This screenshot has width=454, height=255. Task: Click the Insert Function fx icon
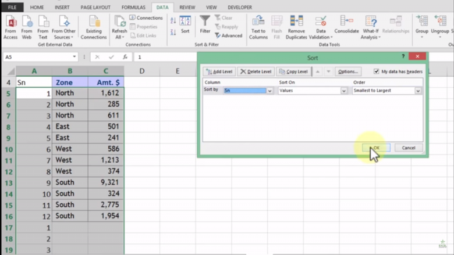point(125,57)
